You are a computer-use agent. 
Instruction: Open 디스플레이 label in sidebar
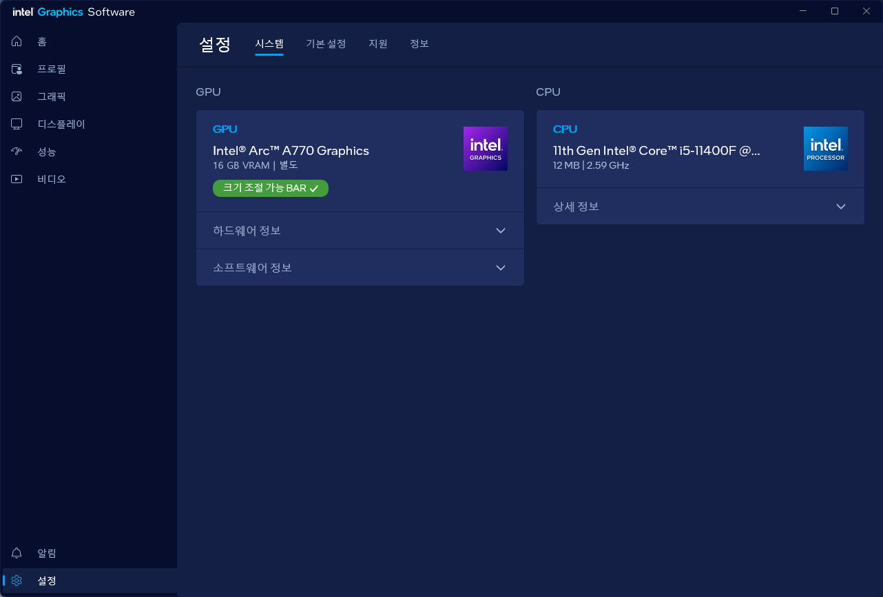[x=61, y=124]
